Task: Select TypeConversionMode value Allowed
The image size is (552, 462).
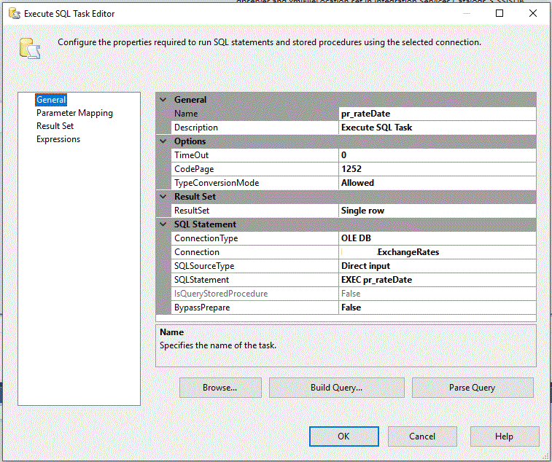Action: point(438,183)
